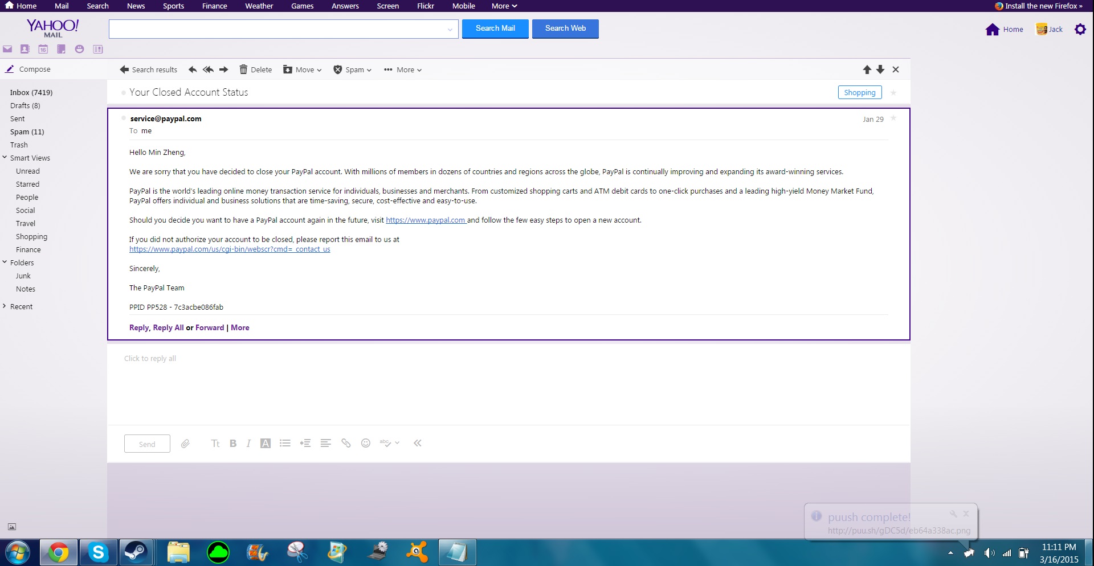Open the text highlight color picker
Screen dimensions: 1094x566
266,444
